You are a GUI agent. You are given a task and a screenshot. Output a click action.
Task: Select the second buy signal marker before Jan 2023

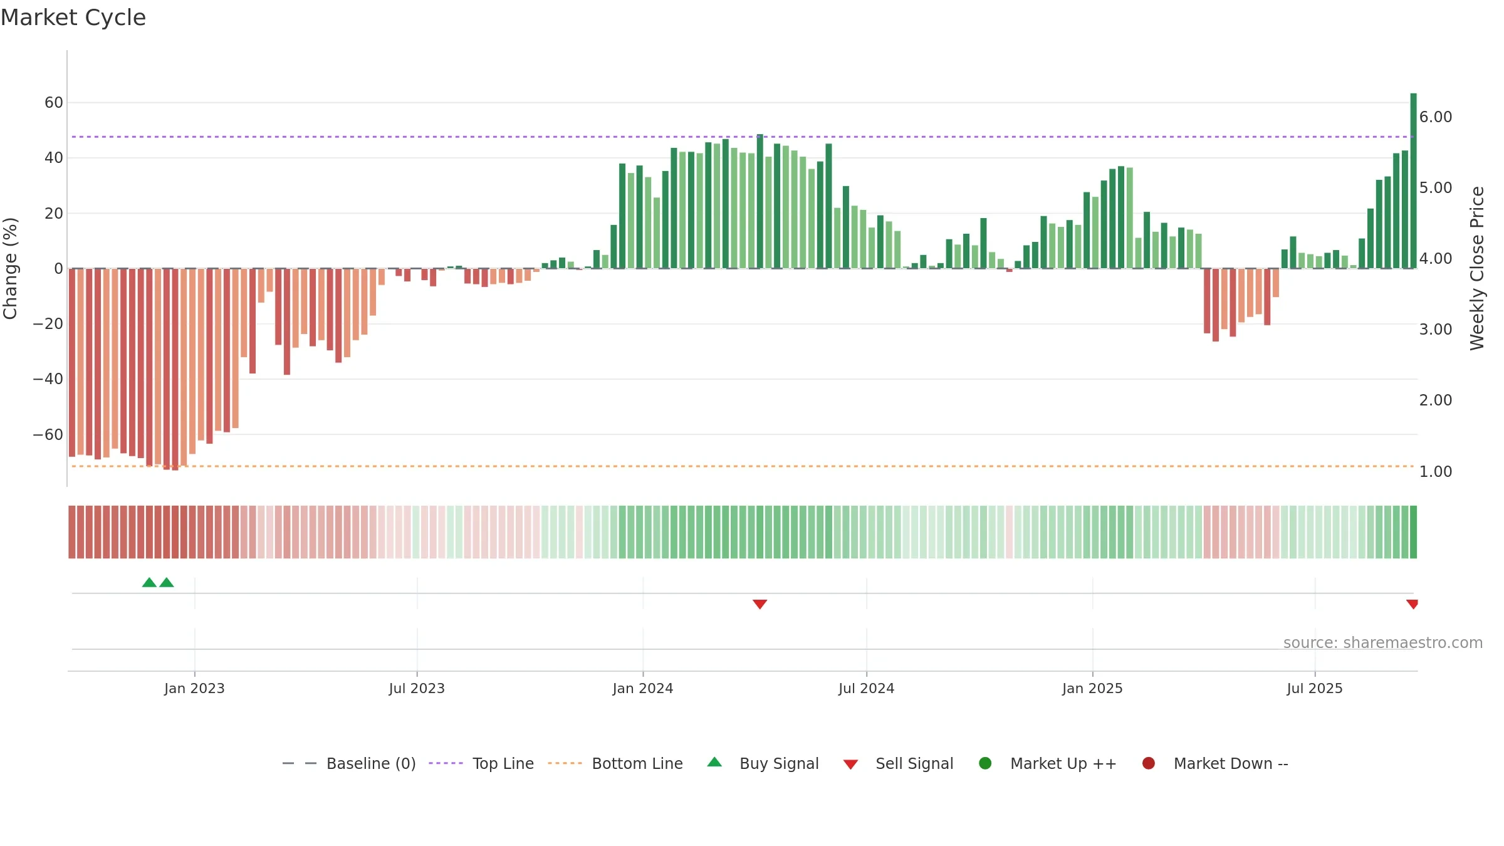167,582
